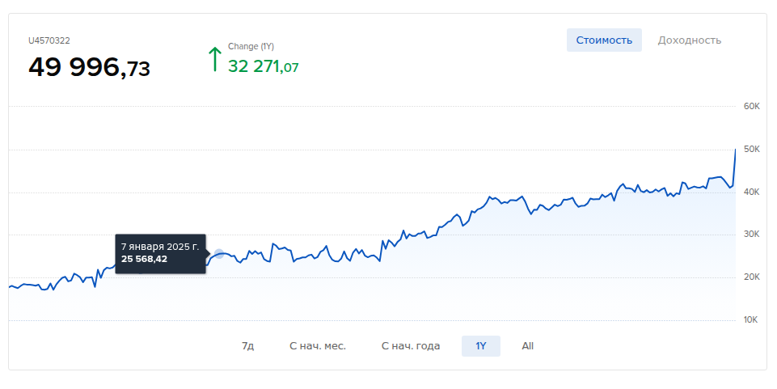Click the 7 января 2025 tooltip

pyautogui.click(x=160, y=252)
